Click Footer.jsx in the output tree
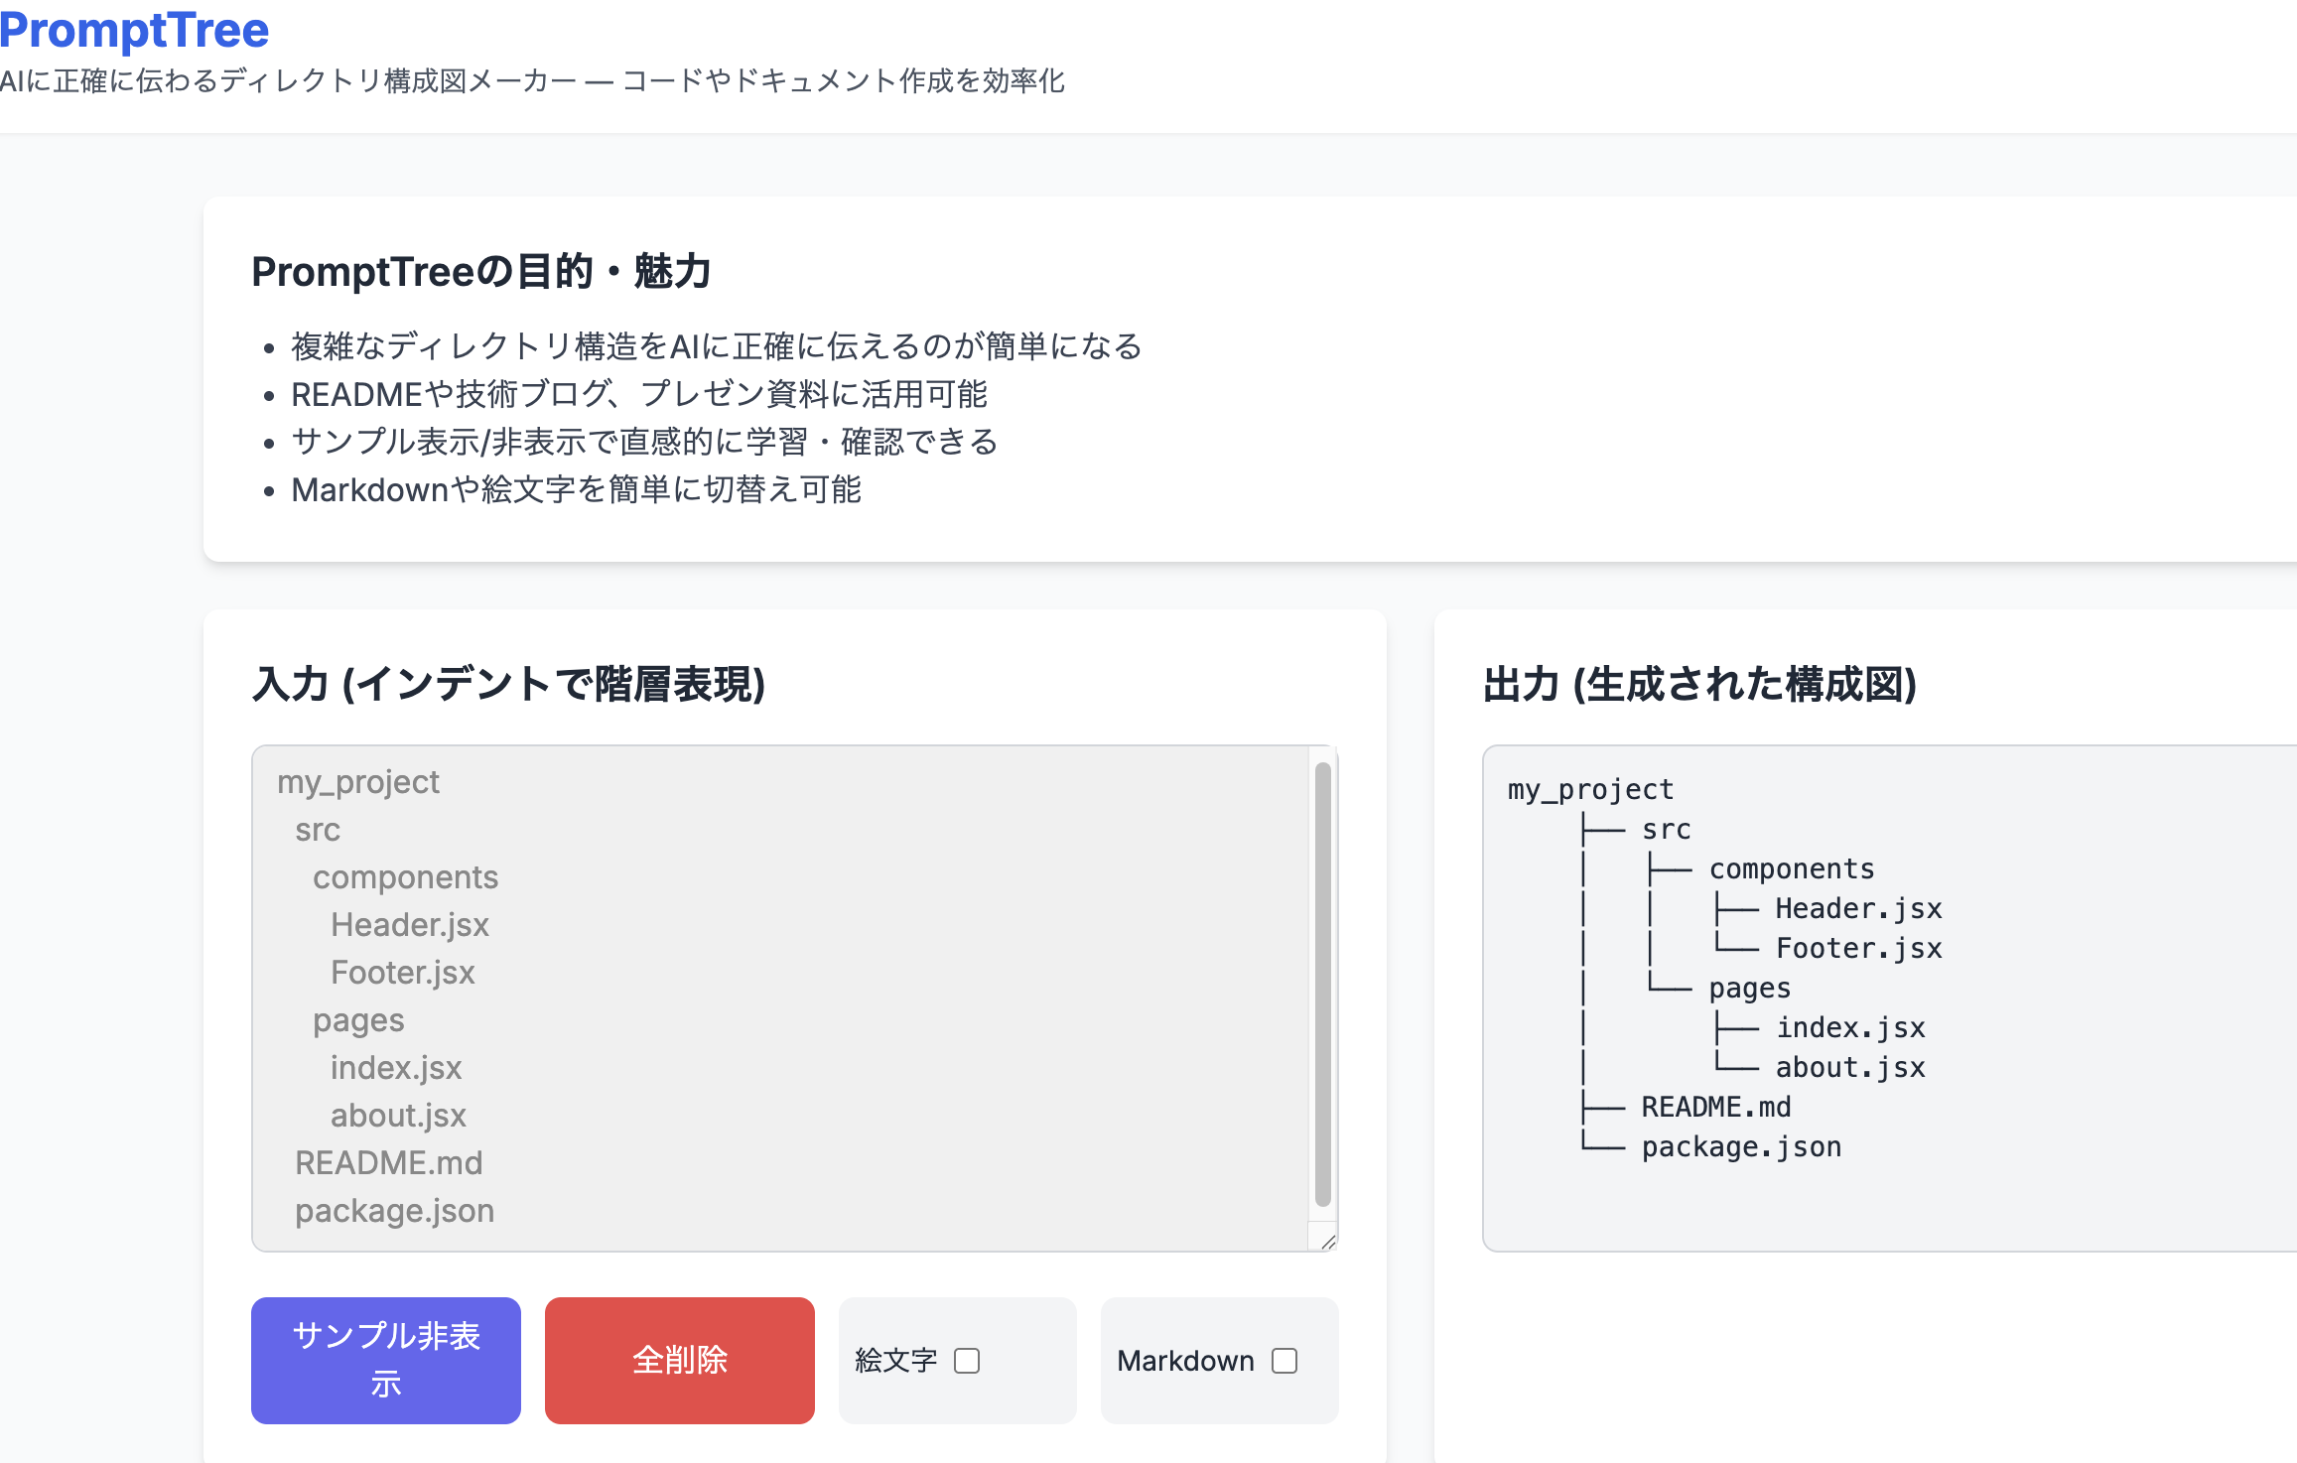The height and width of the screenshot is (1463, 2297). pyautogui.click(x=1858, y=948)
